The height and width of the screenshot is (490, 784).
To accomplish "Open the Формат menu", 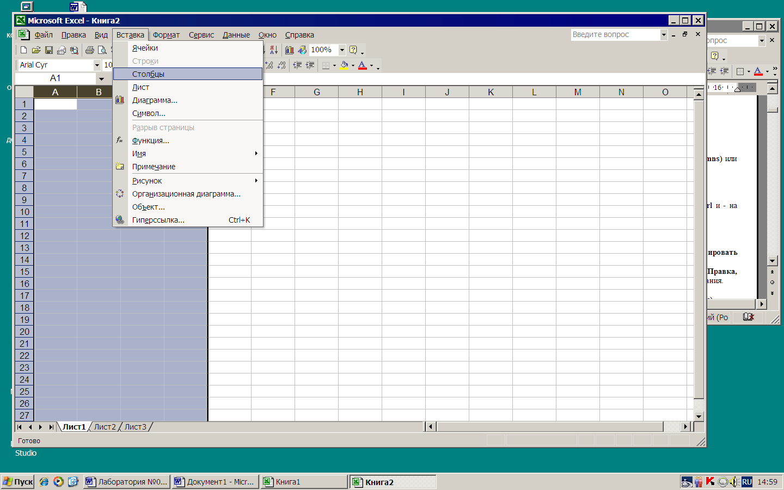I will pyautogui.click(x=166, y=35).
